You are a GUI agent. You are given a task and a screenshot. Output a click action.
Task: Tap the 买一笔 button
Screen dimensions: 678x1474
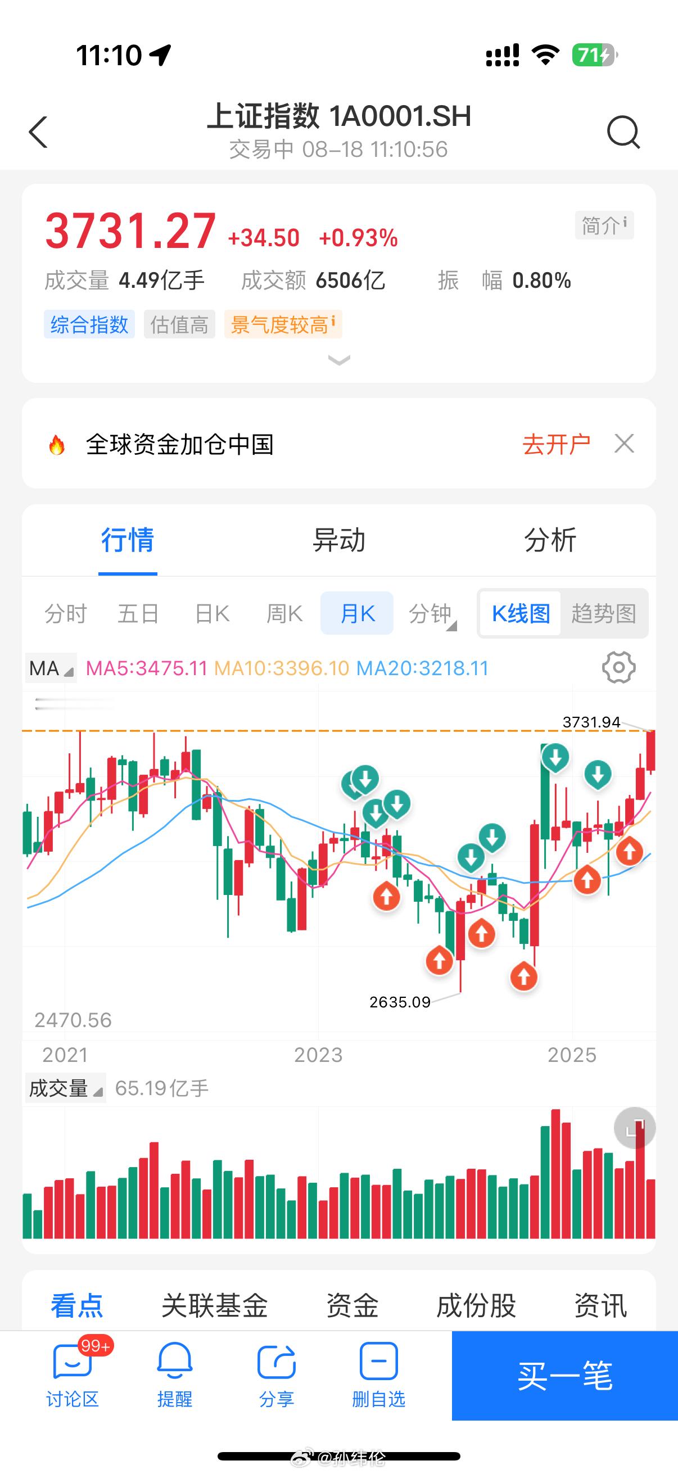564,1376
